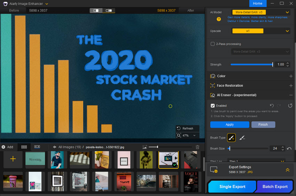Viewport: 296px width, 196px height.
Task: Click the trash icon above the thumbnails
Action: [x=197, y=147]
